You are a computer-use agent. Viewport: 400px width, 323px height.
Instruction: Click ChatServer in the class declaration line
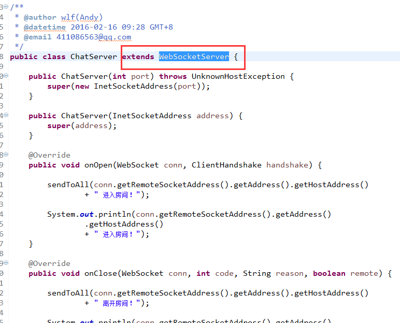[94, 57]
